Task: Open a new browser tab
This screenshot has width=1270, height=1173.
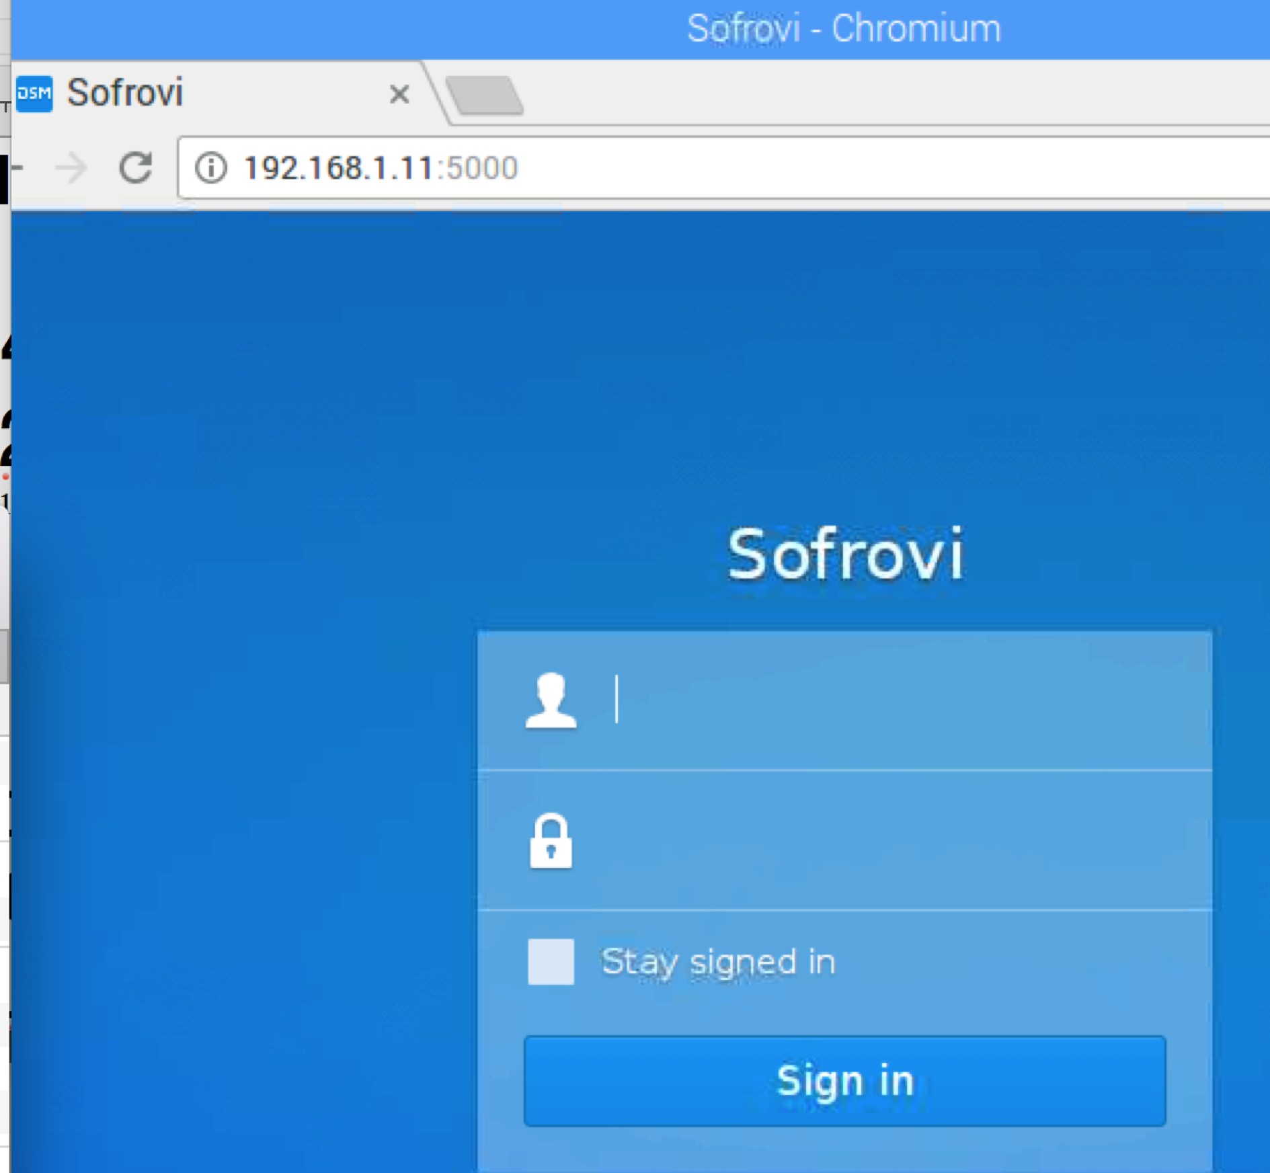Action: pyautogui.click(x=485, y=95)
